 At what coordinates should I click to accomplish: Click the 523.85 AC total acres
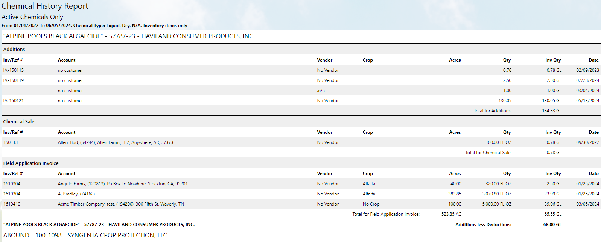coord(451,214)
